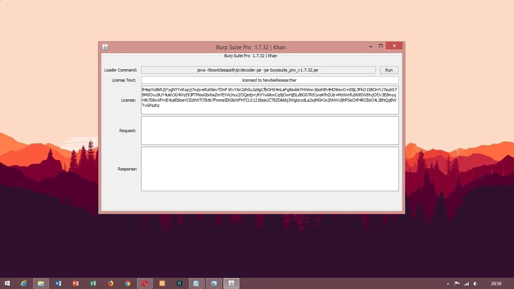
Task: Open the Windows Start menu
Action: click(x=7, y=283)
